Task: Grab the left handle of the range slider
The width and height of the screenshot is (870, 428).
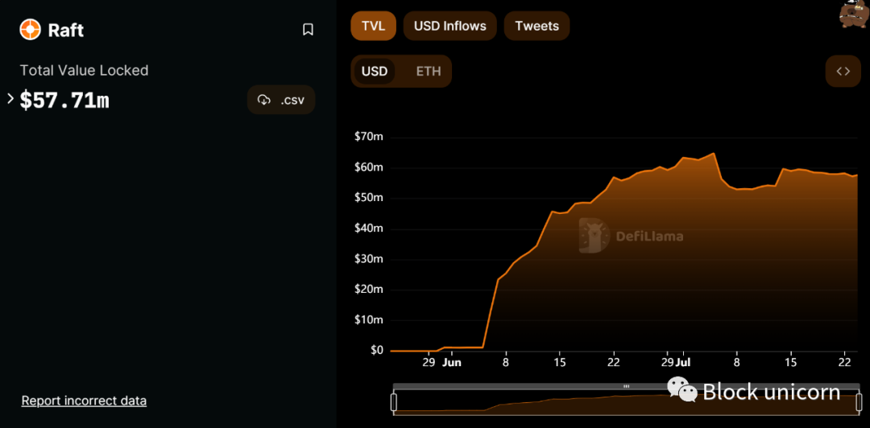Action: pos(394,402)
